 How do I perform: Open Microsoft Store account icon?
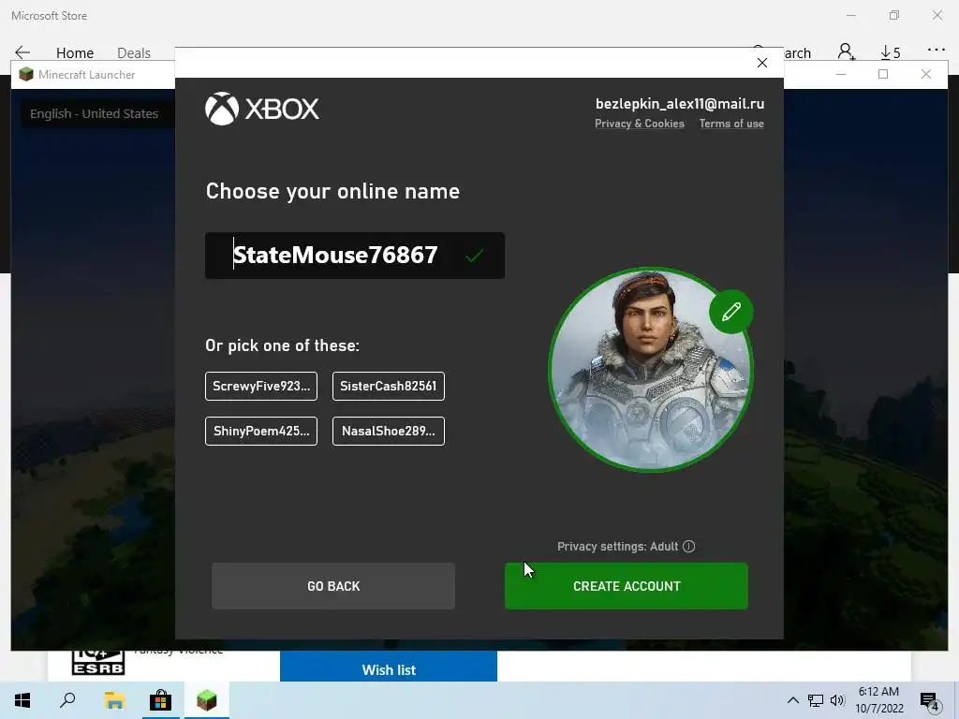[847, 52]
